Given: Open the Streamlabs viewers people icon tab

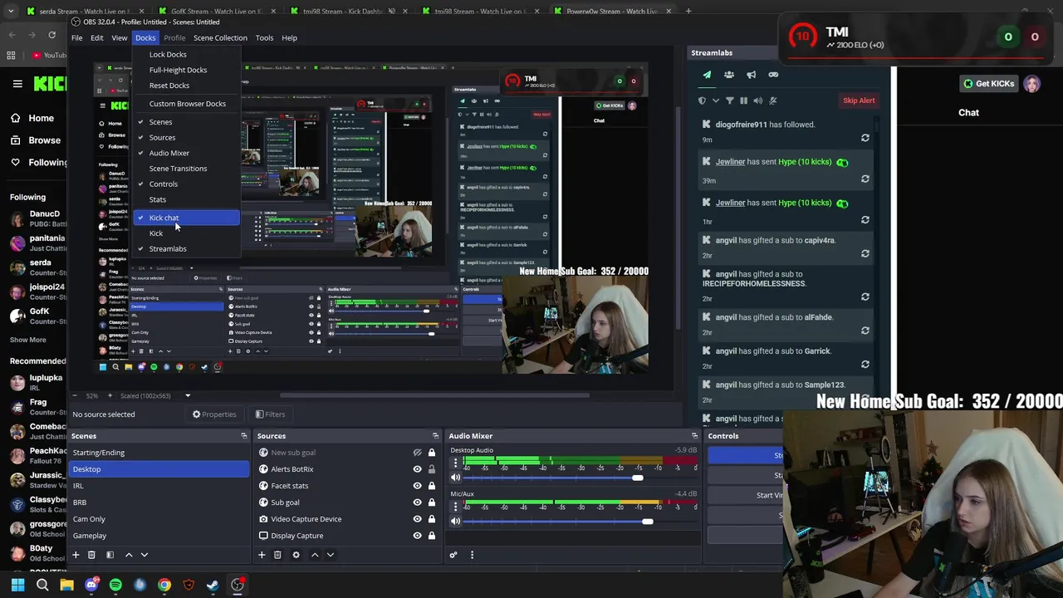Looking at the screenshot, I should click(x=729, y=75).
